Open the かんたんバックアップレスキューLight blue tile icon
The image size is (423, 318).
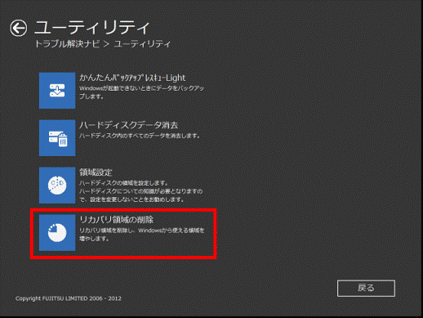57,91
